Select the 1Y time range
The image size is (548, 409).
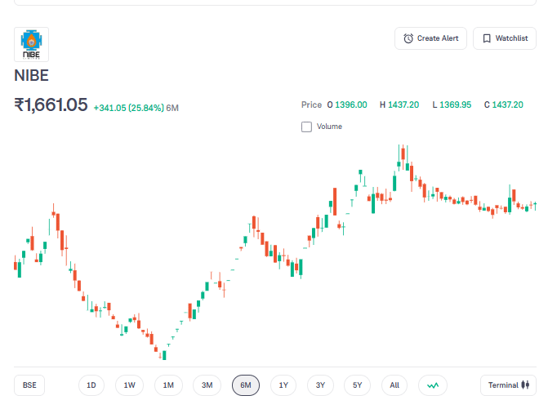click(283, 385)
